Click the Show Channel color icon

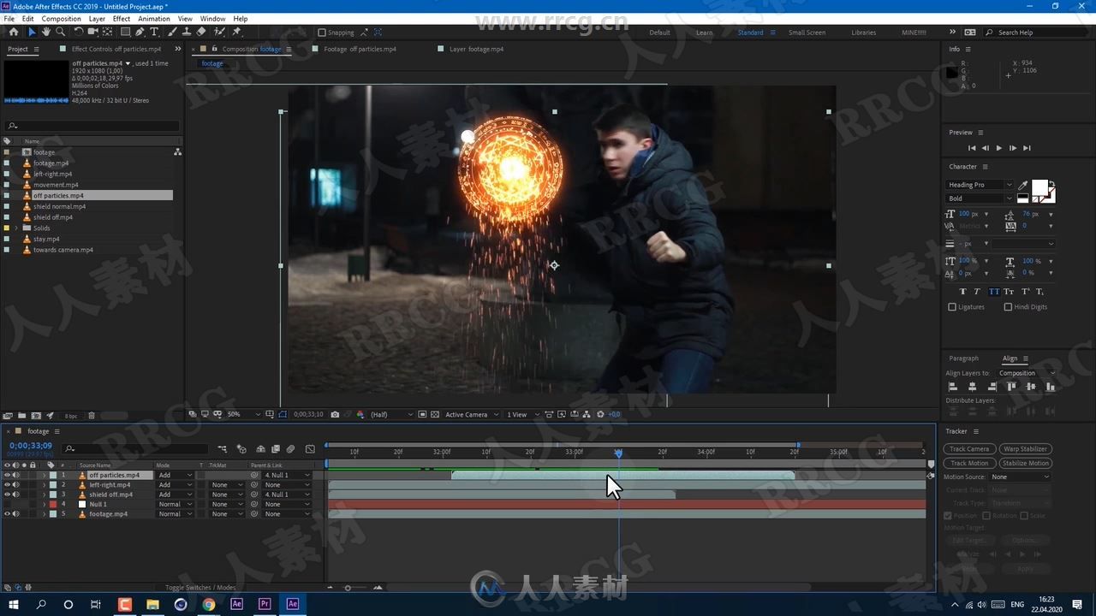360,414
